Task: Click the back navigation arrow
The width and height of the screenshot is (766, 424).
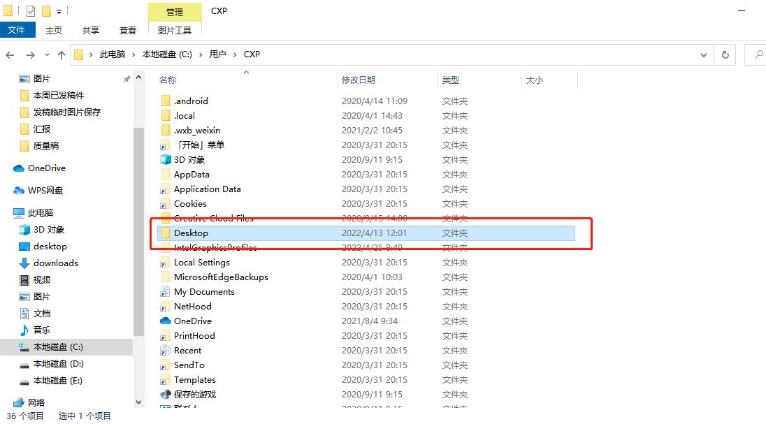Action: [x=10, y=54]
